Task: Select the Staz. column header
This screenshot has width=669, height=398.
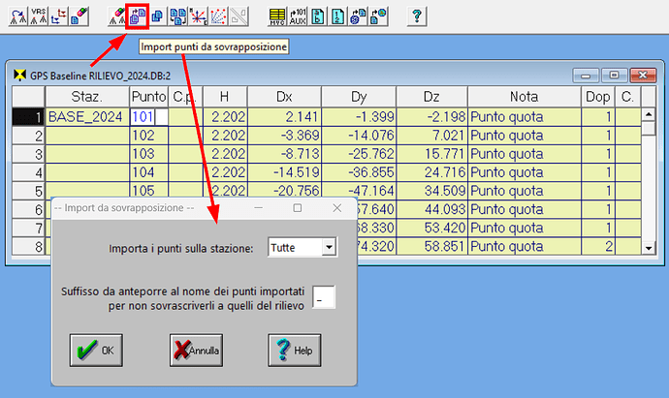Action: [87, 97]
